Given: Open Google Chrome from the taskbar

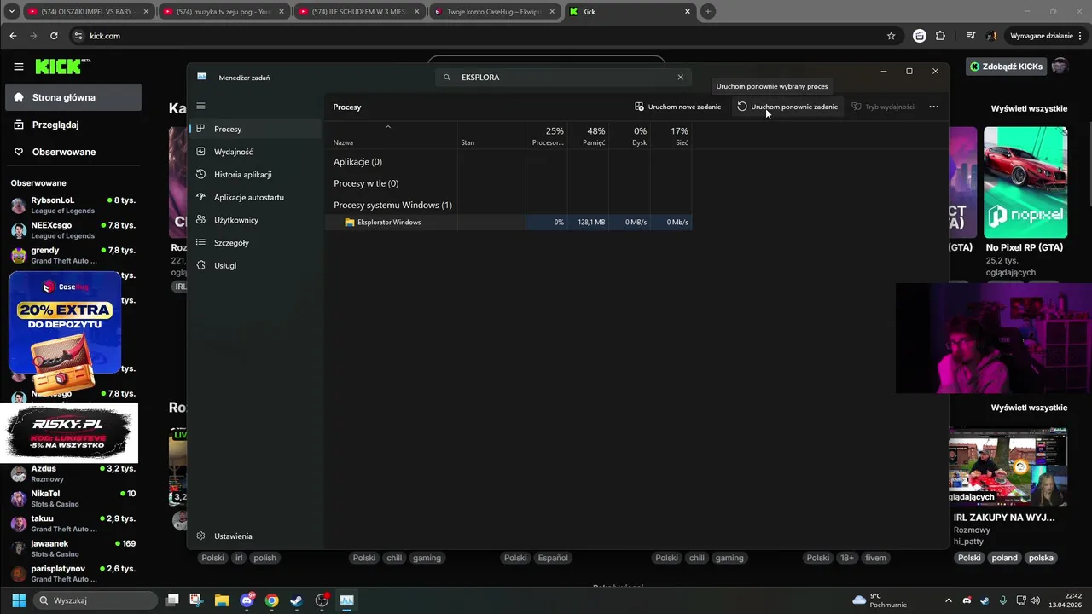Looking at the screenshot, I should [271, 600].
